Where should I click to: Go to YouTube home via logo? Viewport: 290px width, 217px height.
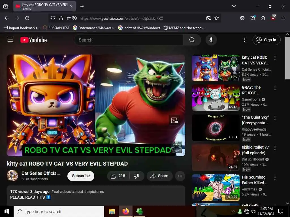(33, 40)
